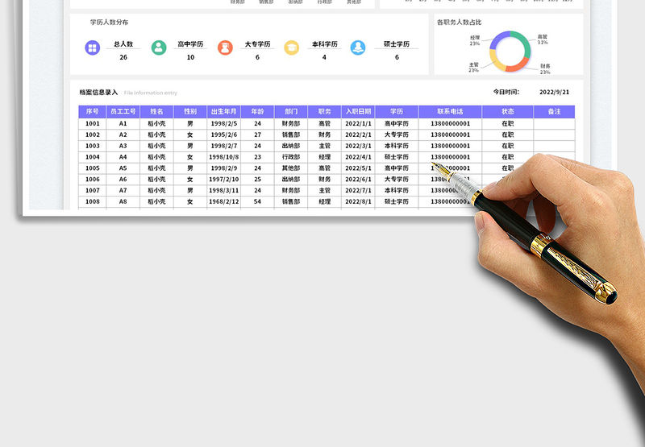Viewport: 645px width, 447px height.
Task: Click the 员工工号 column header
Action: pos(123,112)
